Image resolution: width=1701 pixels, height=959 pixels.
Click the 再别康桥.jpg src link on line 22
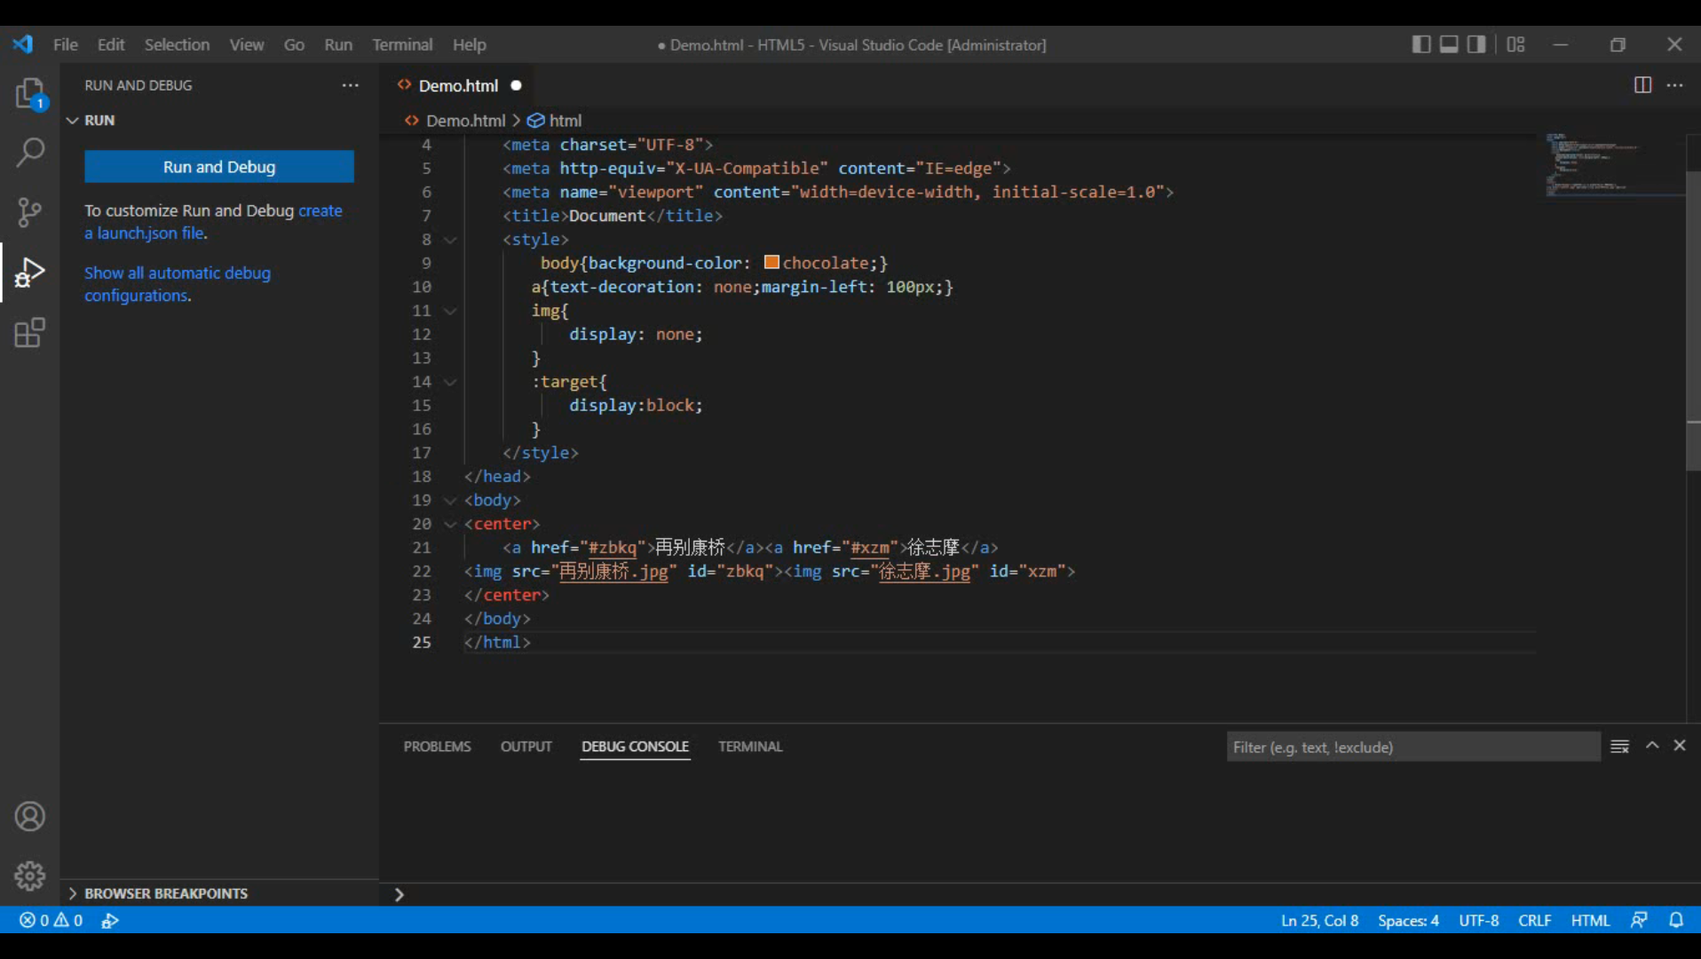pyautogui.click(x=613, y=572)
